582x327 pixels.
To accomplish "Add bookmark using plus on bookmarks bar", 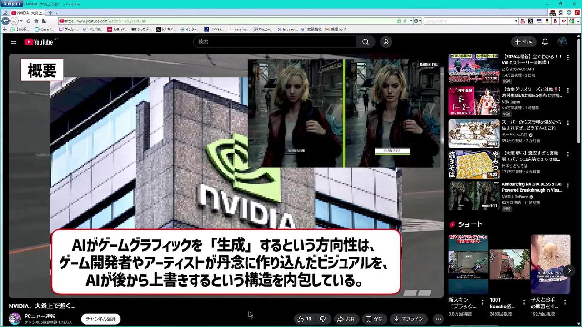I will (5, 29).
